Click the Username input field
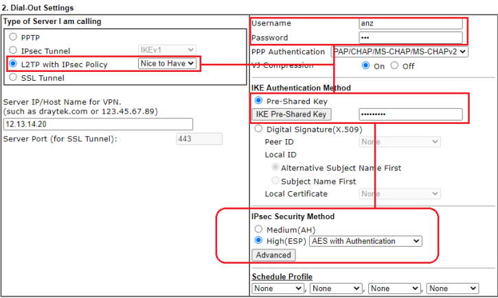 (410, 23)
